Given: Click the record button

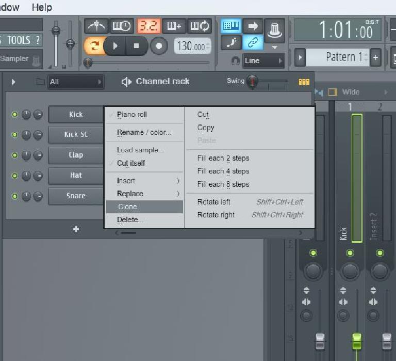Looking at the screenshot, I should tap(159, 46).
